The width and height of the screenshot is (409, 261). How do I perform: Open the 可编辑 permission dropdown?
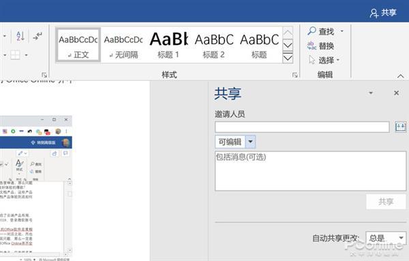[250, 141]
